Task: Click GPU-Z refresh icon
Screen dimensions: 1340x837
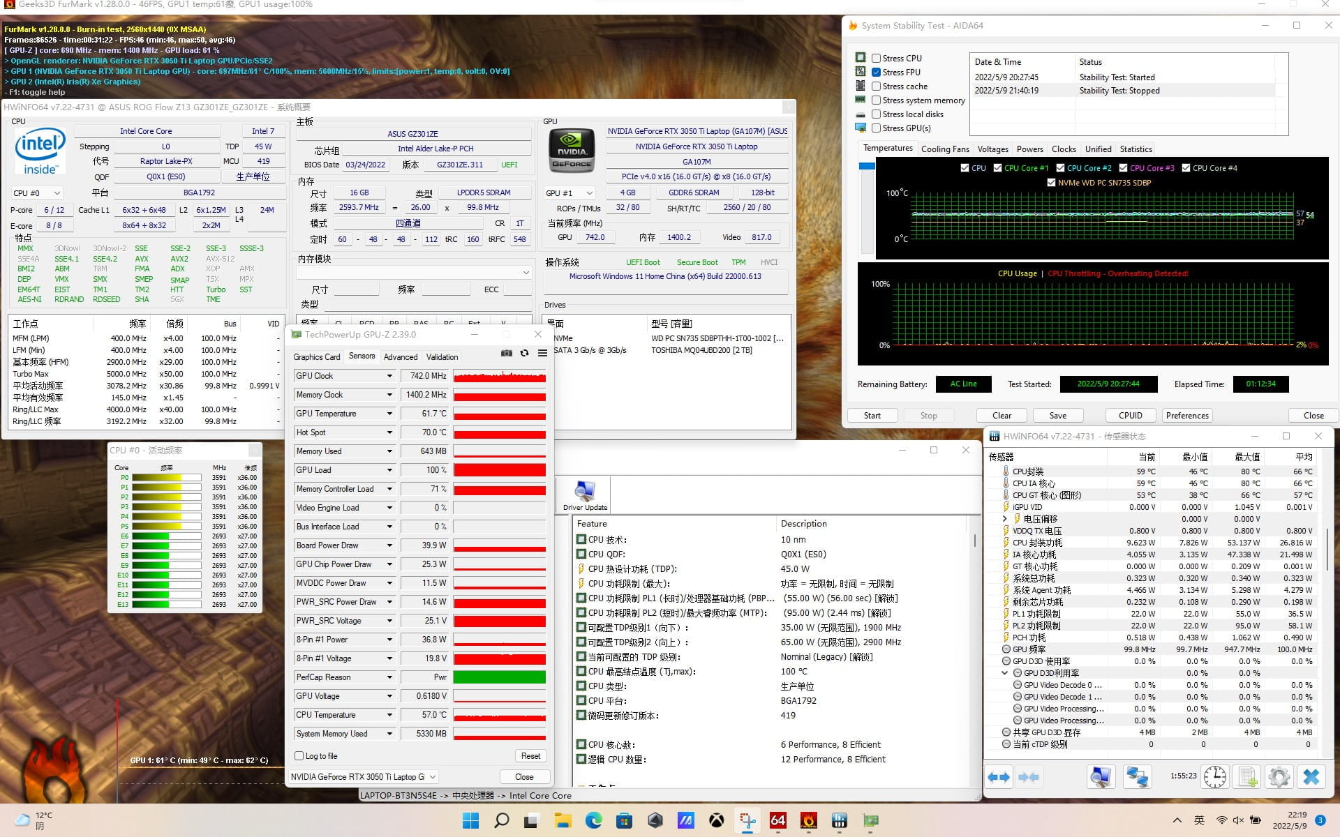Action: 524,354
